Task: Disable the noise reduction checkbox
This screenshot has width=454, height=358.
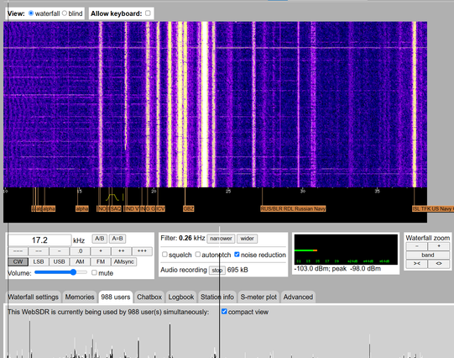Action: tap(237, 255)
